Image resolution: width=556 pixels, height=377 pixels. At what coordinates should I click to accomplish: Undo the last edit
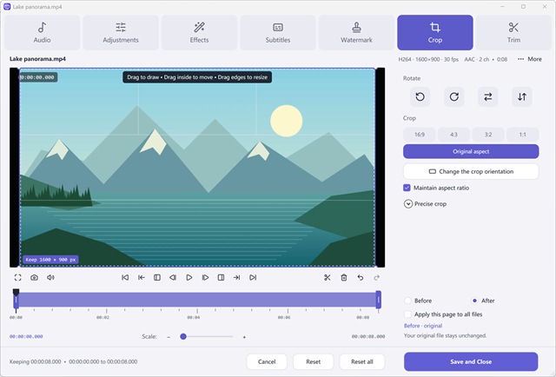[x=361, y=278]
